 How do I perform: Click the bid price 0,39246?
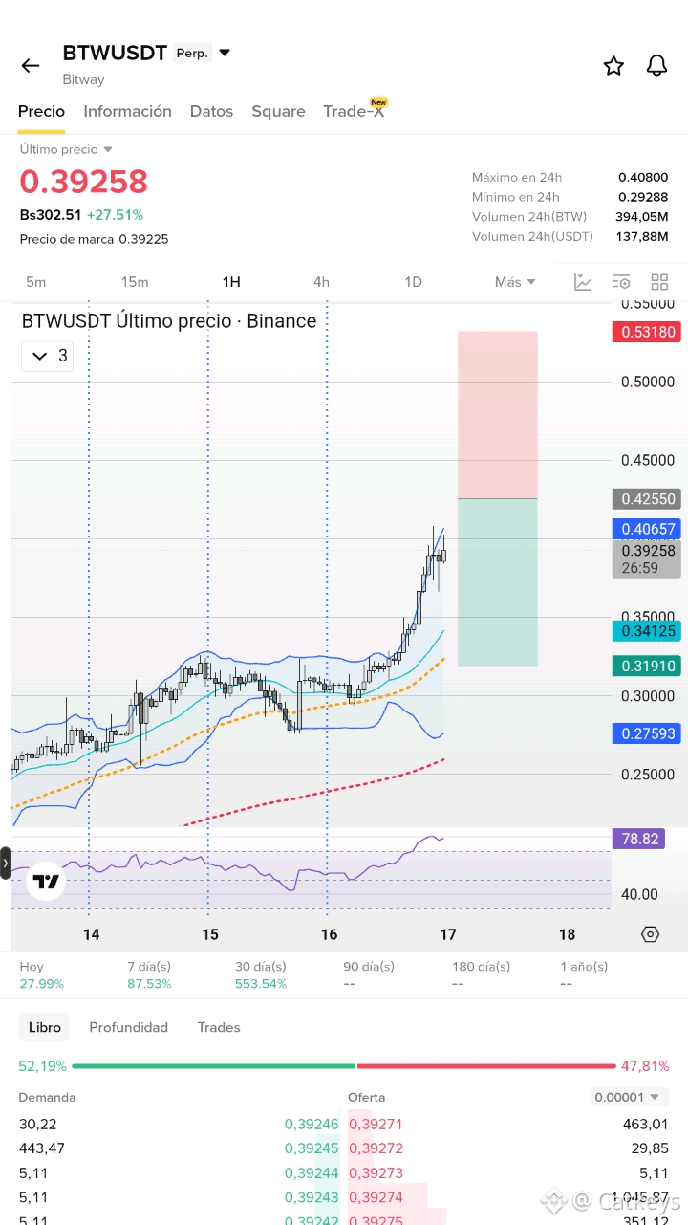click(312, 1125)
